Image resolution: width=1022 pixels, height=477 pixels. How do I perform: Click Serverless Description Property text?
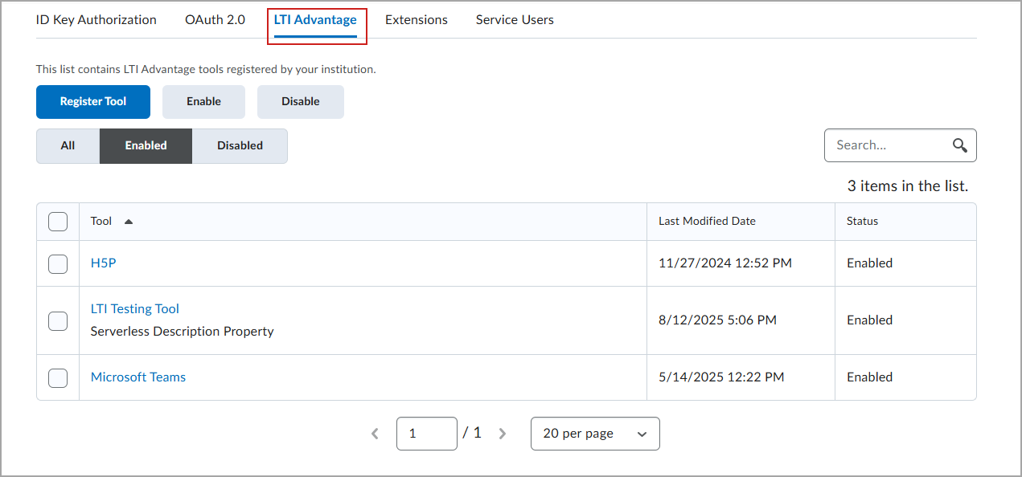[183, 332]
